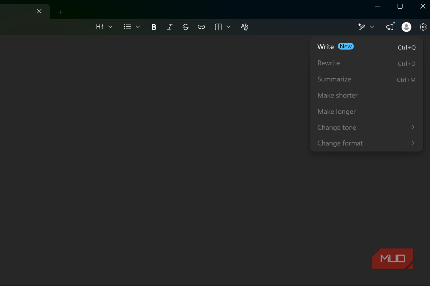Expand the list style dropdown arrow
This screenshot has height=286, width=430.
coord(138,27)
